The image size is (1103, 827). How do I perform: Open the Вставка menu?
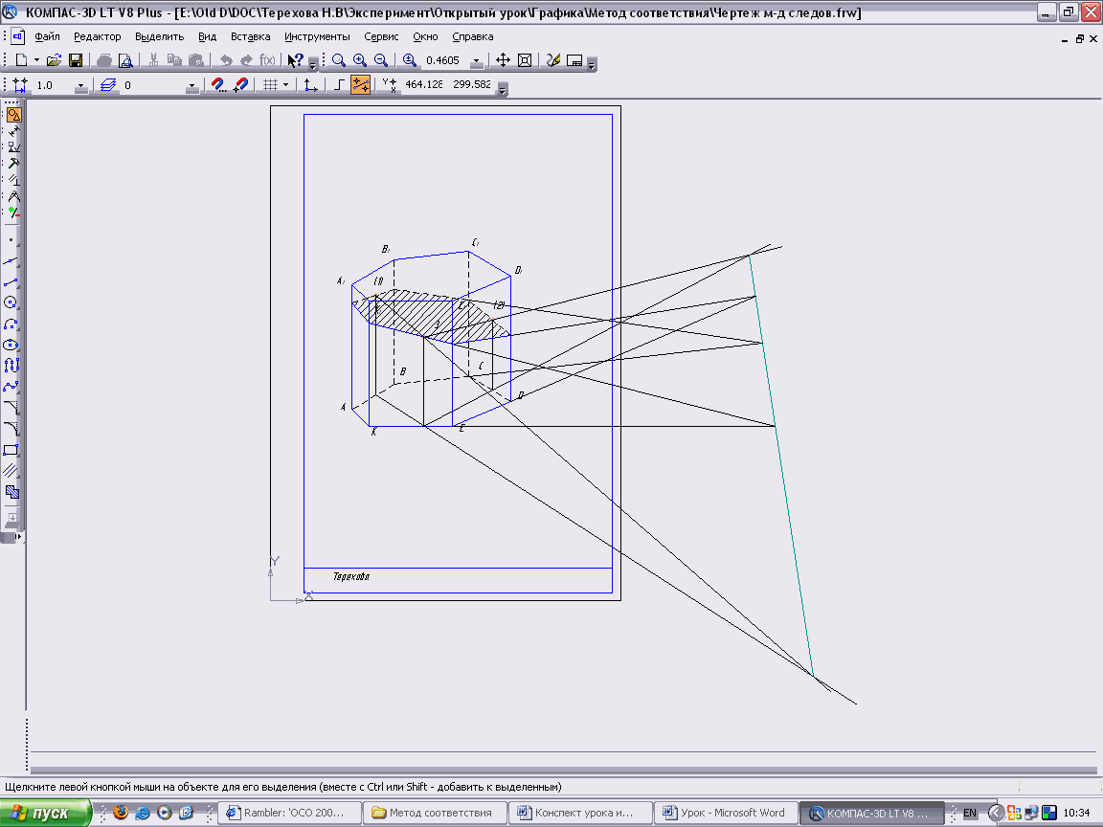tap(250, 36)
